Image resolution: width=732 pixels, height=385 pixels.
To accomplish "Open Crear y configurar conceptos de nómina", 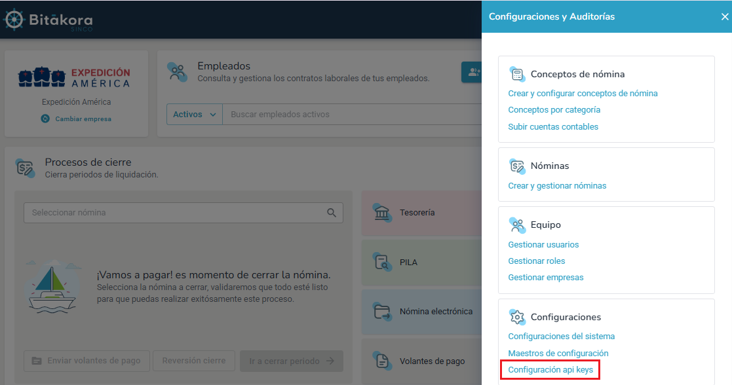I will tap(583, 94).
